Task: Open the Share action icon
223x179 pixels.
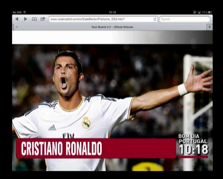Action: [x=43, y=19]
